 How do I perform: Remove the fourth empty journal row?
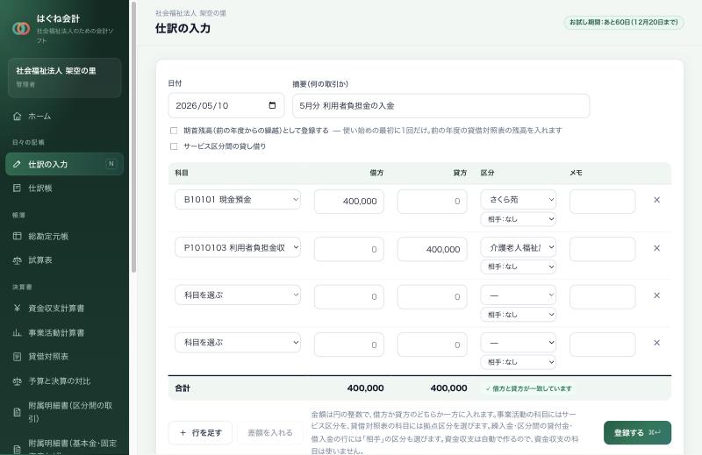tap(656, 343)
